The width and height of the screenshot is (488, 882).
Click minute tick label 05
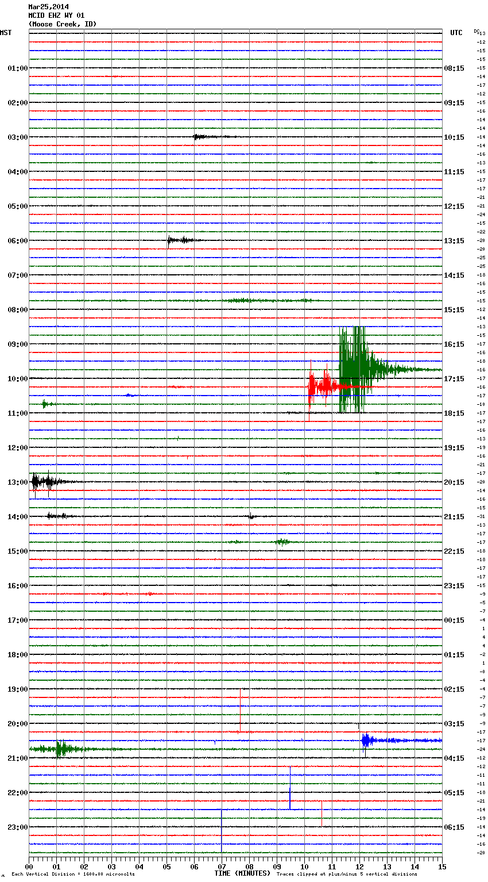click(166, 866)
